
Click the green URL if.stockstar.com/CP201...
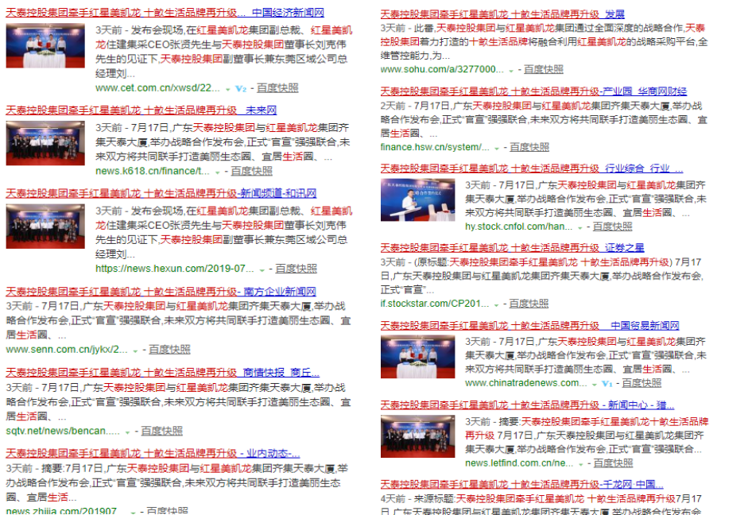click(x=435, y=304)
